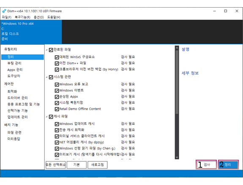Click the 새로고침 button

coord(98,165)
